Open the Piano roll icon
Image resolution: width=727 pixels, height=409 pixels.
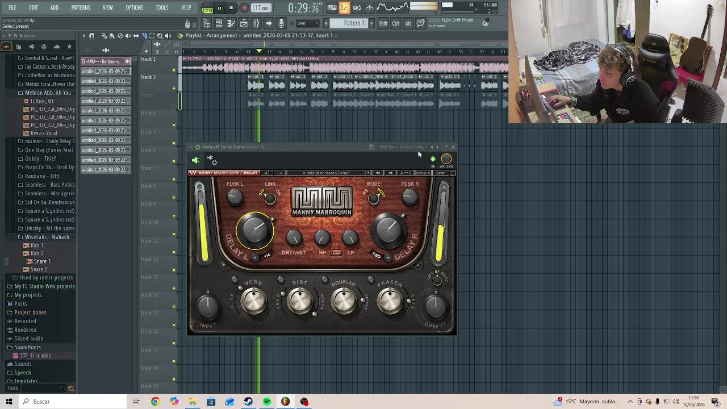click(231, 23)
